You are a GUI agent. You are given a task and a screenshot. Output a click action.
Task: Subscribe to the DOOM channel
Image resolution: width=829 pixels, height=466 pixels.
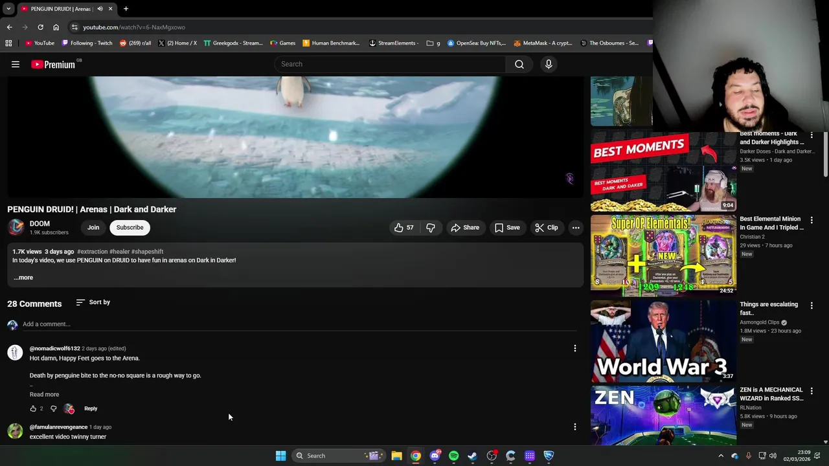(x=130, y=228)
